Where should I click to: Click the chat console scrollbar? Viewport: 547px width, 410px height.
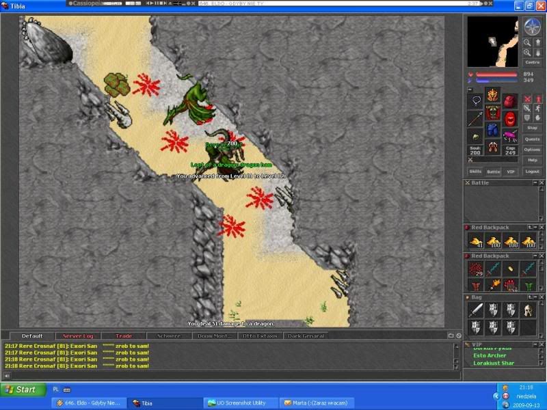[x=456, y=356]
